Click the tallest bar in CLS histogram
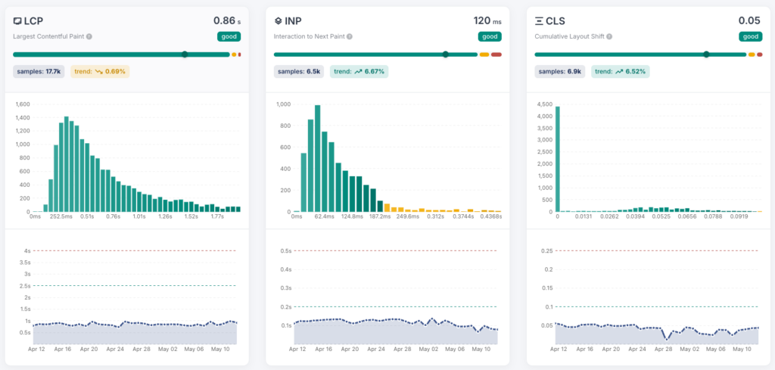The height and width of the screenshot is (370, 775). pos(558,159)
